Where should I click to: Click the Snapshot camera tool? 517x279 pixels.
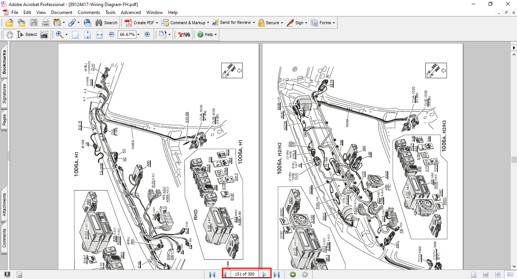44,34
